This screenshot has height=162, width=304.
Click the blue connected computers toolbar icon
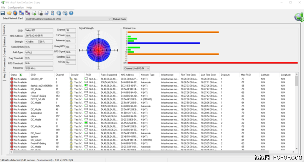point(21,13)
